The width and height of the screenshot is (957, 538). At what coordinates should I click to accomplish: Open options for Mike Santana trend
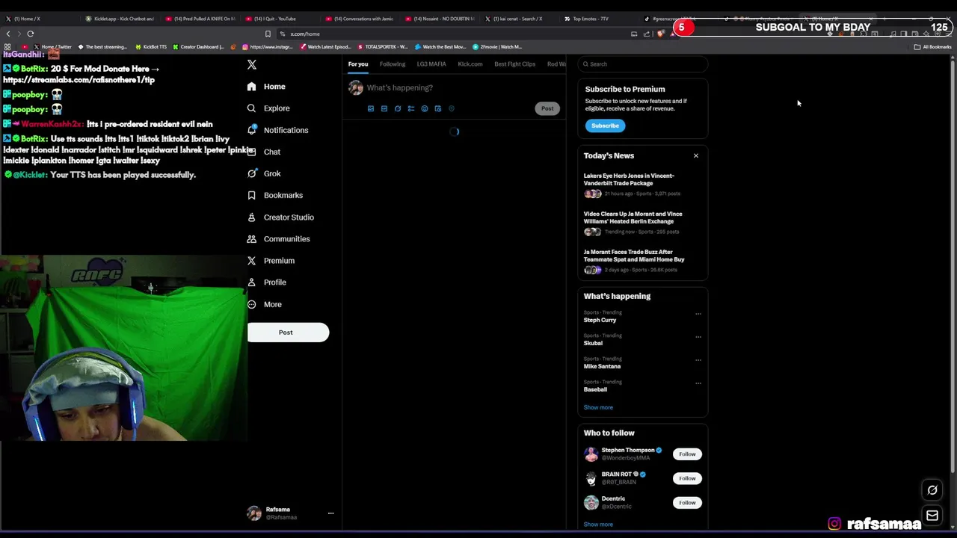click(x=698, y=360)
